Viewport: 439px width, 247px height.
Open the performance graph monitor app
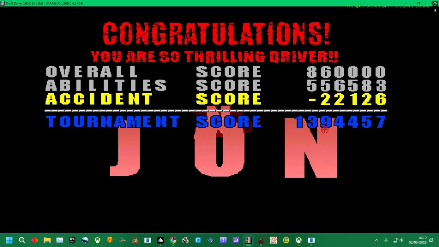click(x=60, y=240)
